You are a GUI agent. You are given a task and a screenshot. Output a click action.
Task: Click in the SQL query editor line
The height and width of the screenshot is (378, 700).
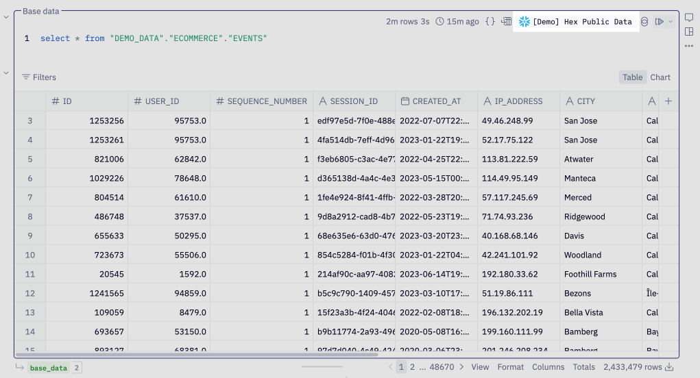click(x=154, y=38)
